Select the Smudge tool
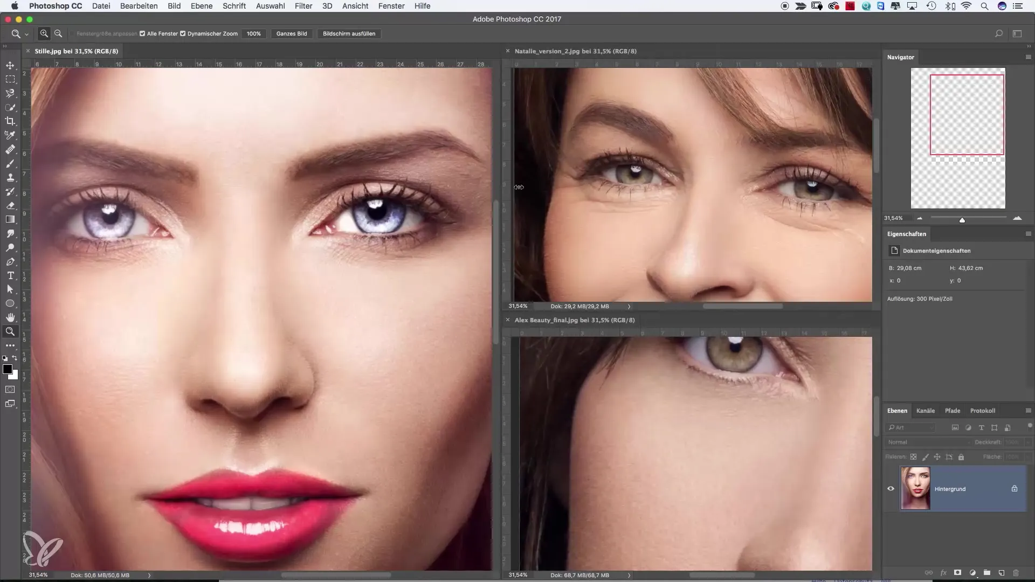 (x=10, y=233)
